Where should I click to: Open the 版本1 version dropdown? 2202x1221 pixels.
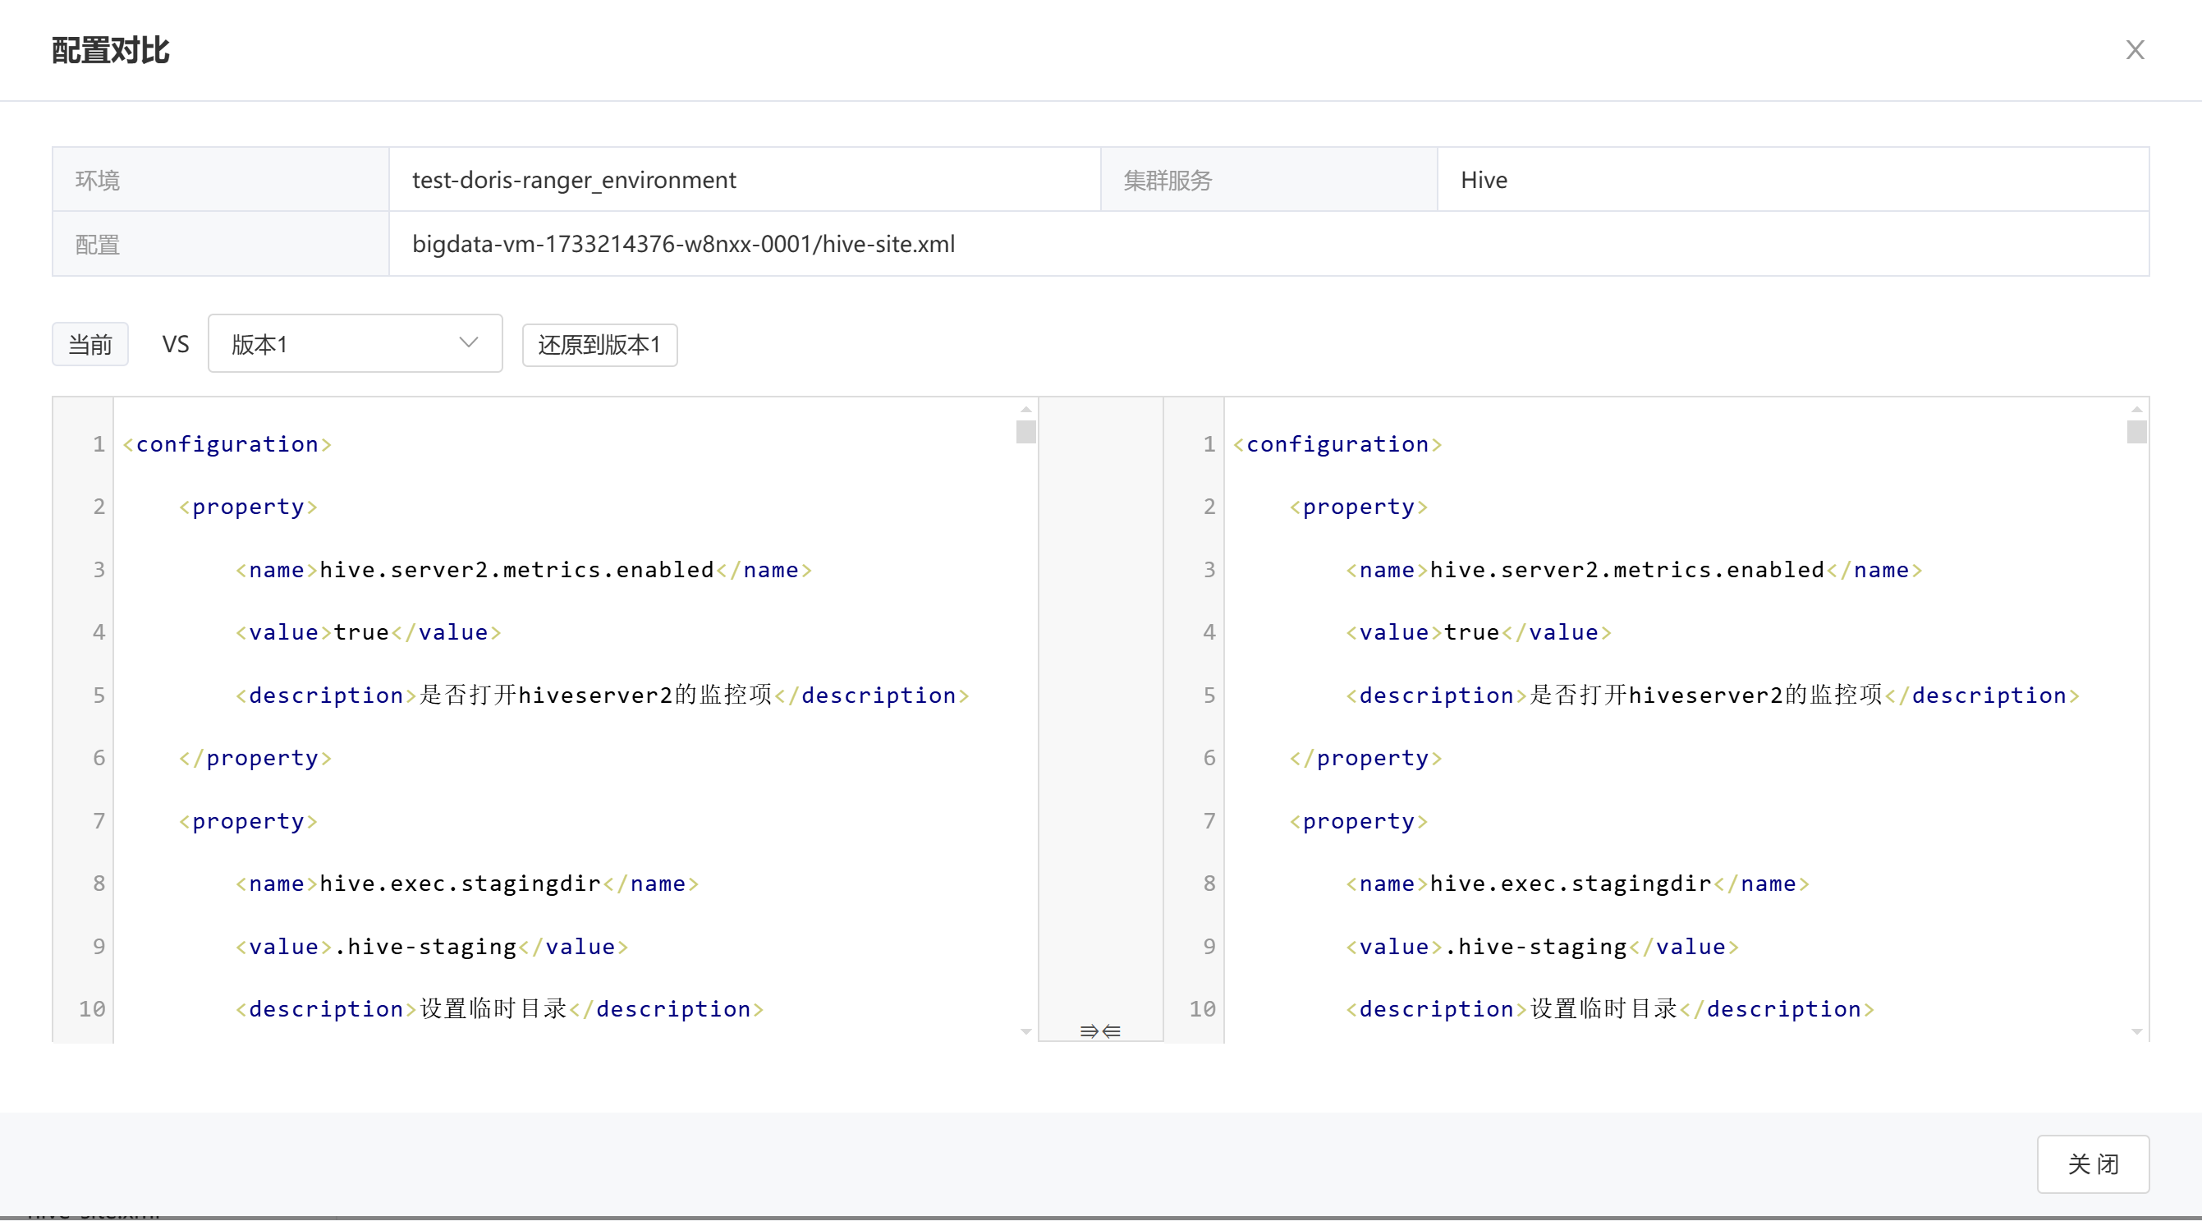point(355,344)
